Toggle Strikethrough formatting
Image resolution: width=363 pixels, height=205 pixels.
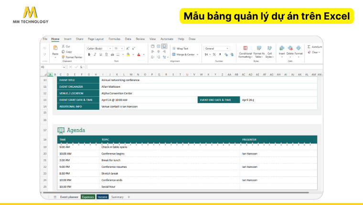pos(112,54)
